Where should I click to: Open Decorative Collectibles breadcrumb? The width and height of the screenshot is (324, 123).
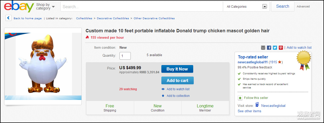(x=113, y=18)
